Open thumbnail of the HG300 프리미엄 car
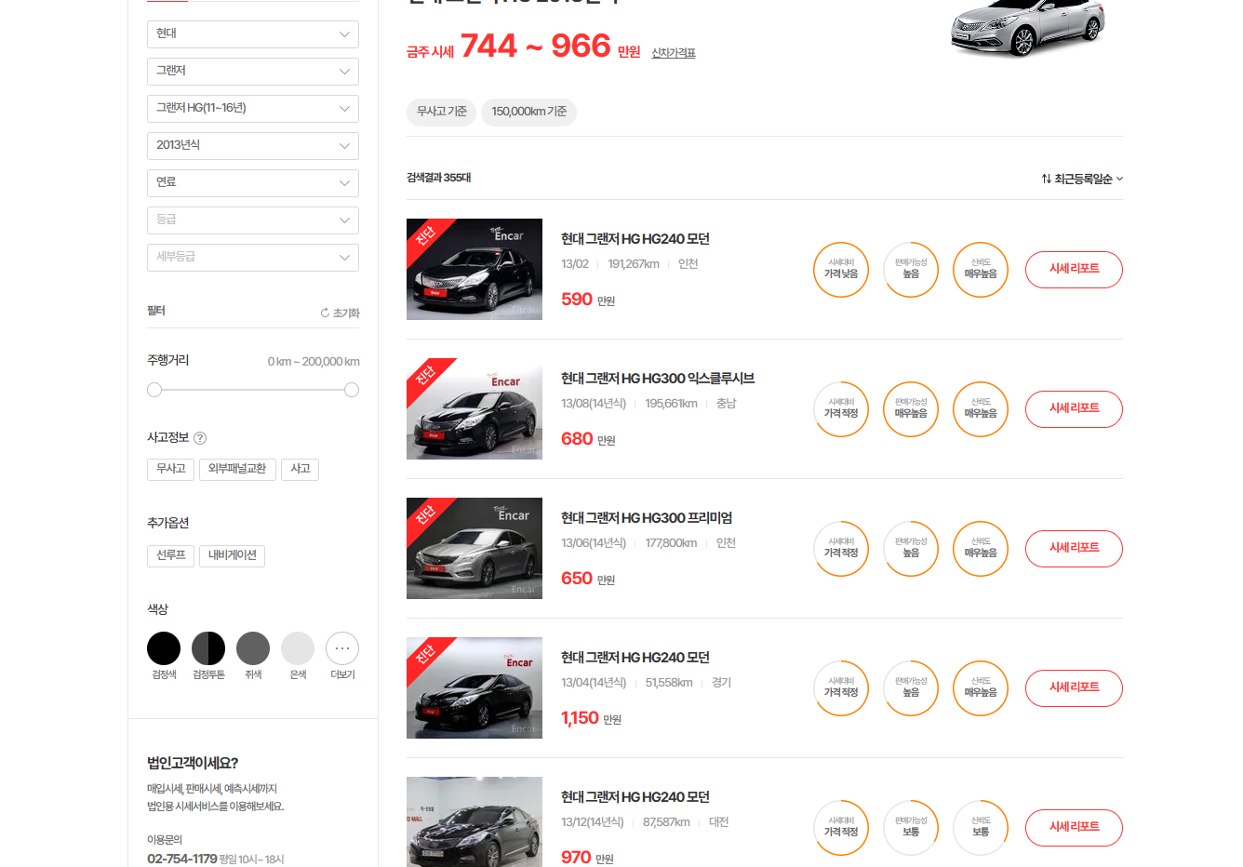1243x867 pixels. (x=474, y=549)
